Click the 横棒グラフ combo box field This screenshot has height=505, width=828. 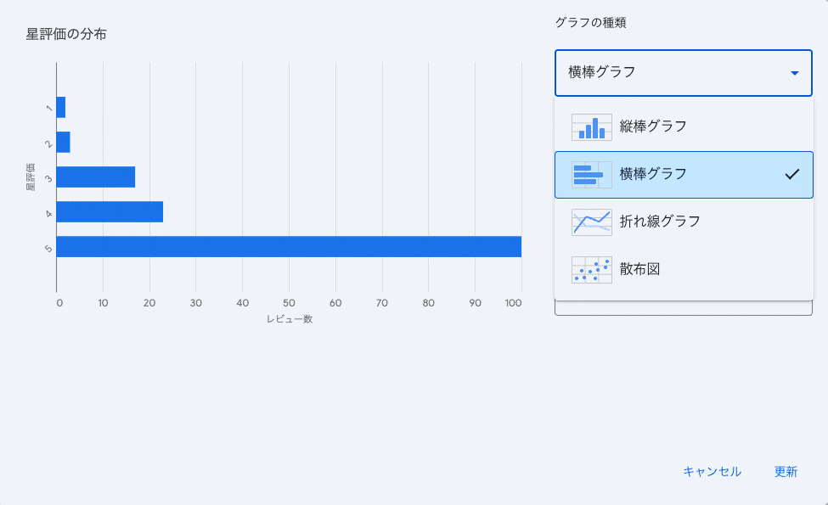pyautogui.click(x=671, y=73)
